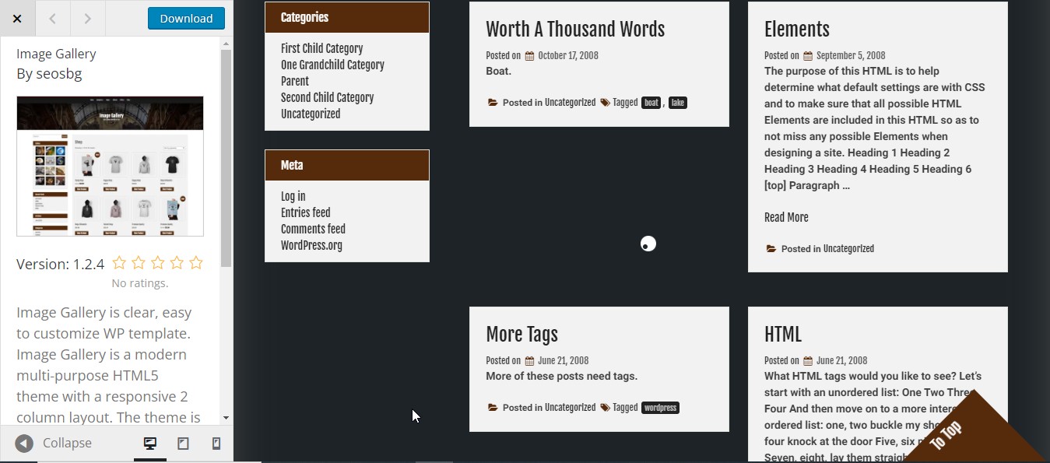Click the fifth rating star

click(x=196, y=263)
